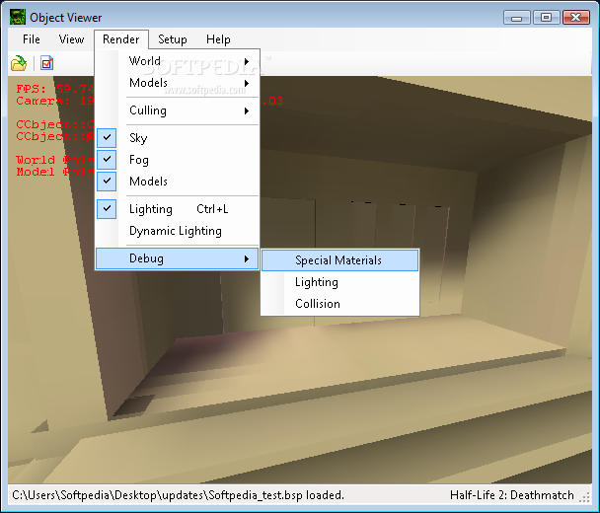The width and height of the screenshot is (600, 513).
Task: Toggle the Fog render option
Action: pyautogui.click(x=177, y=160)
